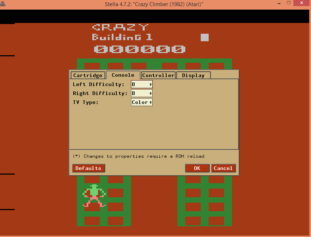Click the CRAZY game title text
Viewport: 311px width, 237px height.
click(x=120, y=27)
